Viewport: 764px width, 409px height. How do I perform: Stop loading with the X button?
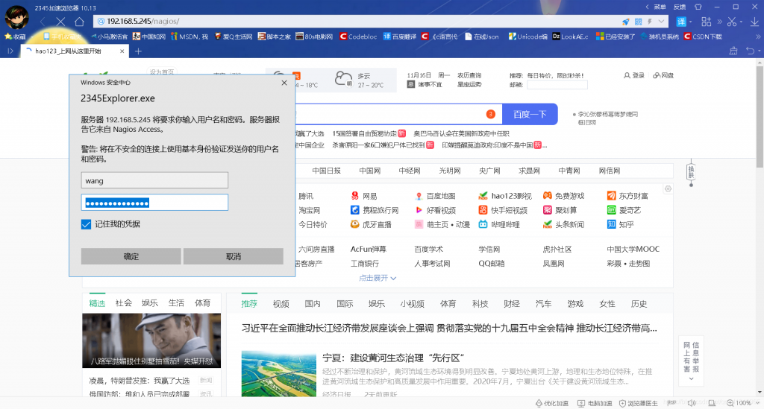[x=60, y=22]
